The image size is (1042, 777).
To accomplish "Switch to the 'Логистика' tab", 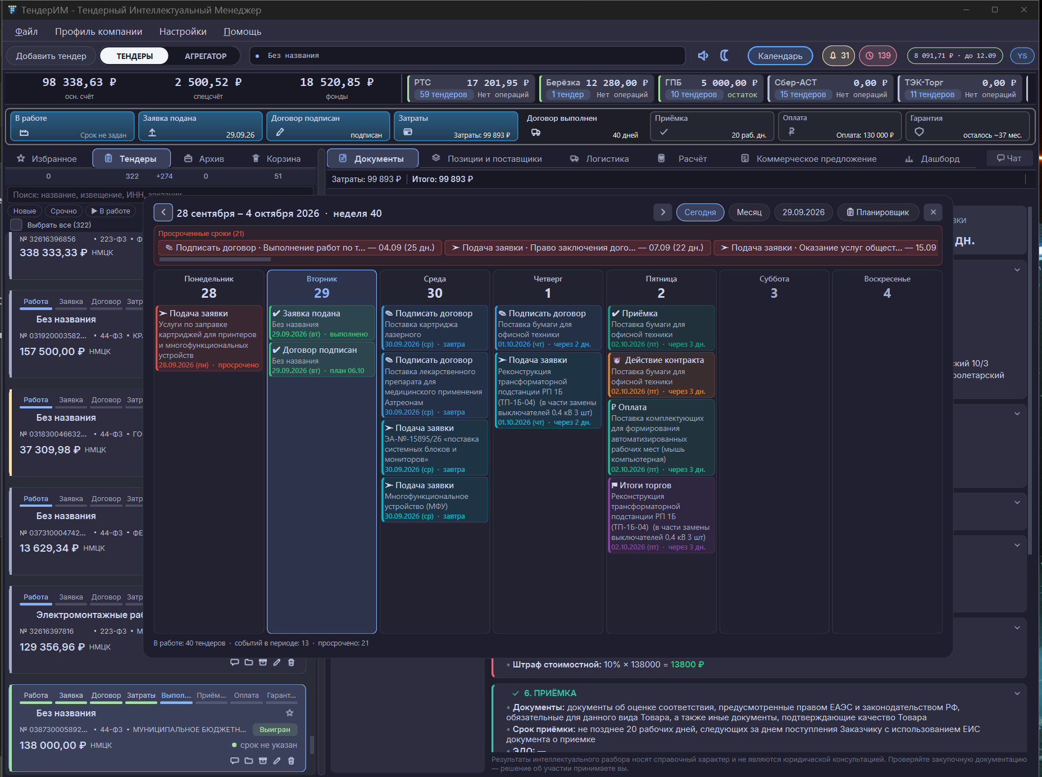I will pyautogui.click(x=599, y=159).
